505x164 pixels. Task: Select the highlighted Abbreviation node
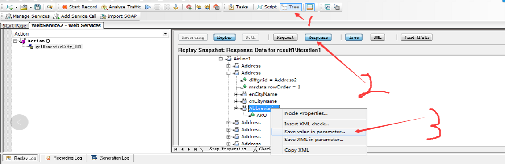point(264,108)
